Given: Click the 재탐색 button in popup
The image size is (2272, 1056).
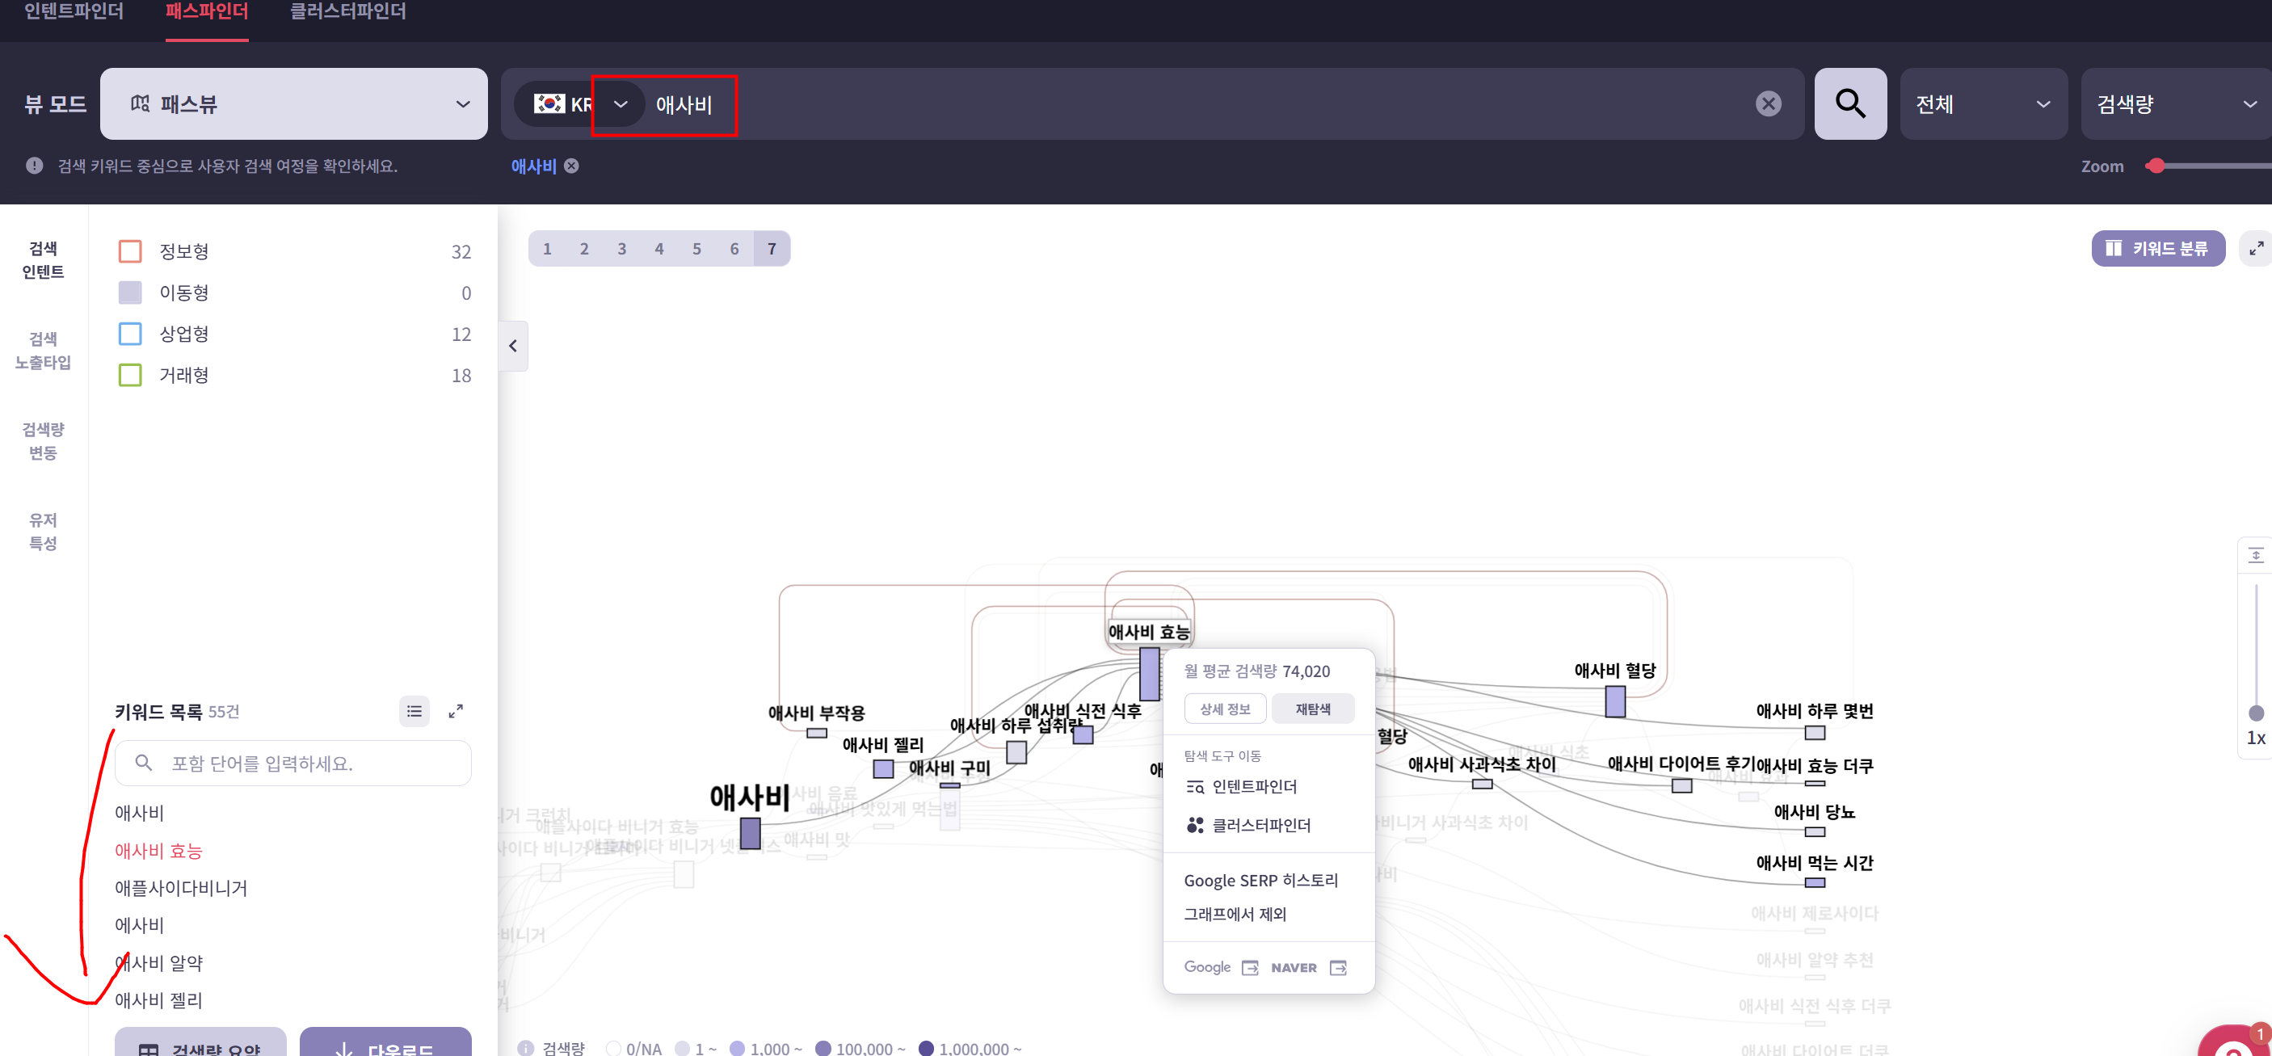Looking at the screenshot, I should tap(1312, 709).
